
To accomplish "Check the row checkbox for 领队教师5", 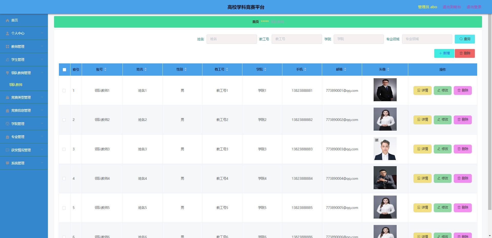I will click(64, 208).
